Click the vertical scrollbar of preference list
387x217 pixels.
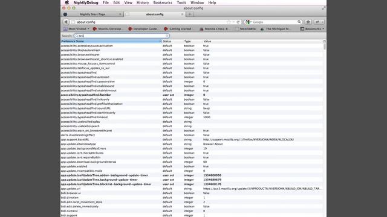click(x=324, y=128)
